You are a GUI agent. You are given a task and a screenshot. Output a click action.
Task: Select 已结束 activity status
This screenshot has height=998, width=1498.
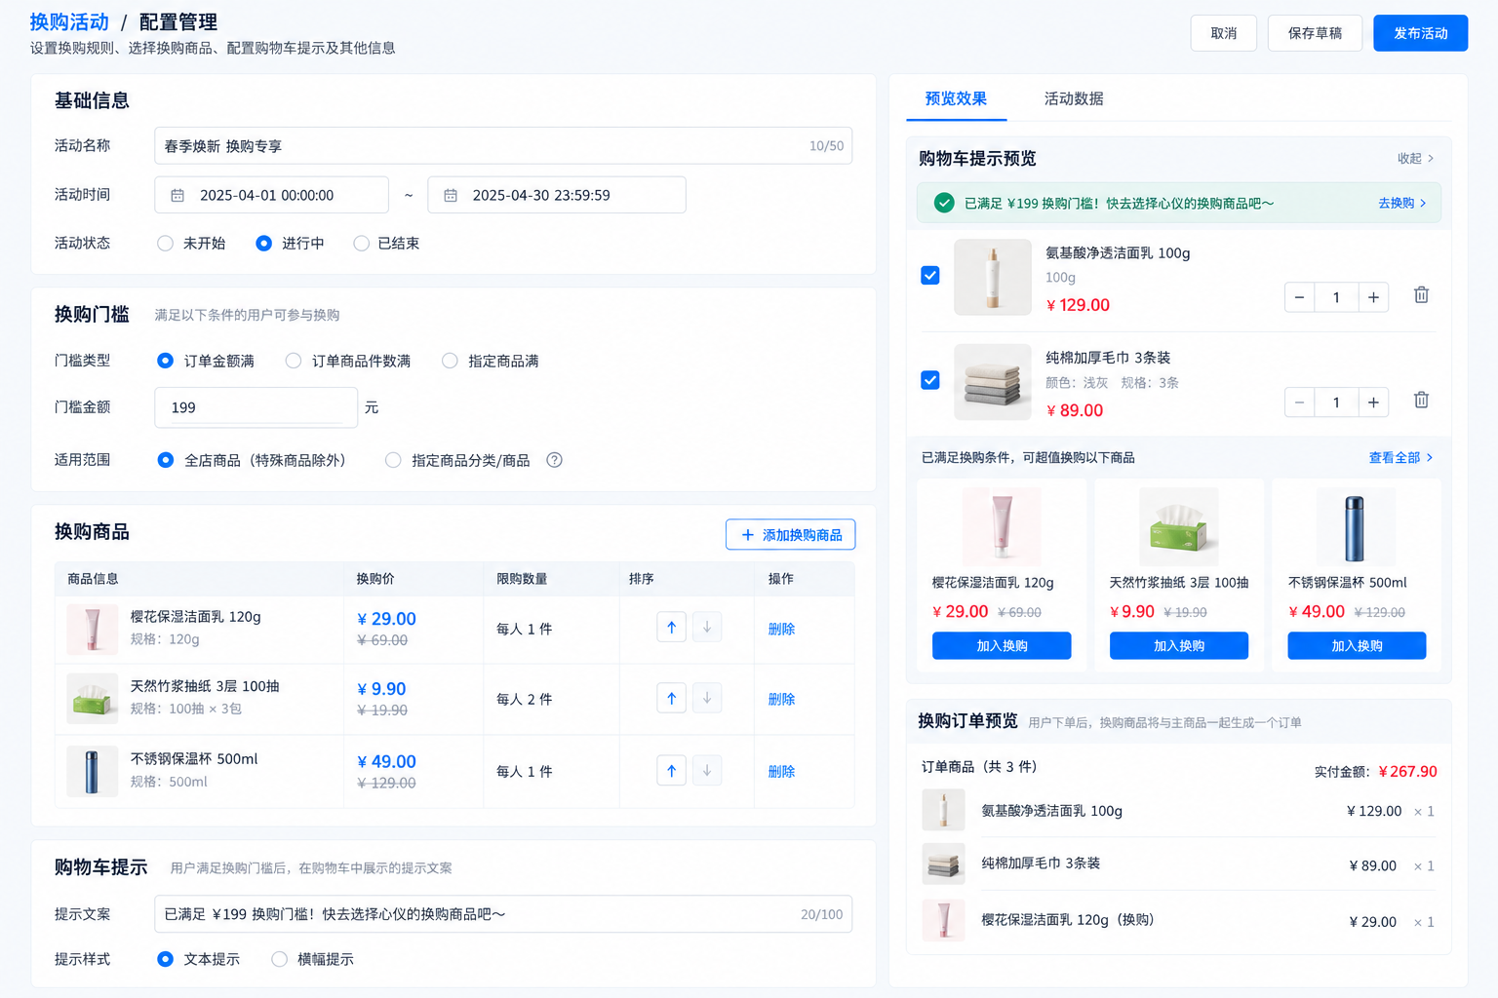[x=361, y=243]
